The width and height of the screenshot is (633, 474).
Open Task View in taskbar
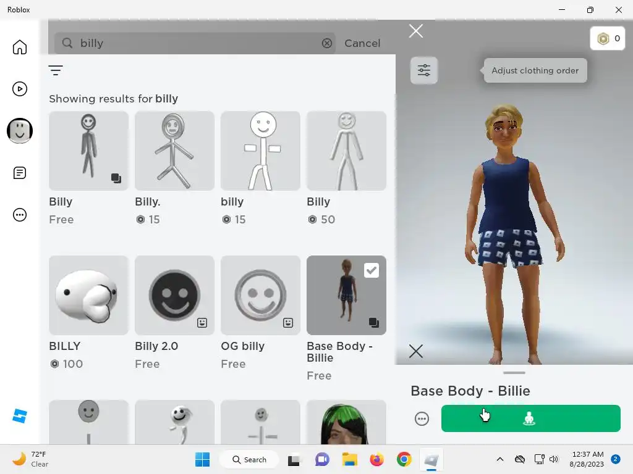click(x=294, y=459)
